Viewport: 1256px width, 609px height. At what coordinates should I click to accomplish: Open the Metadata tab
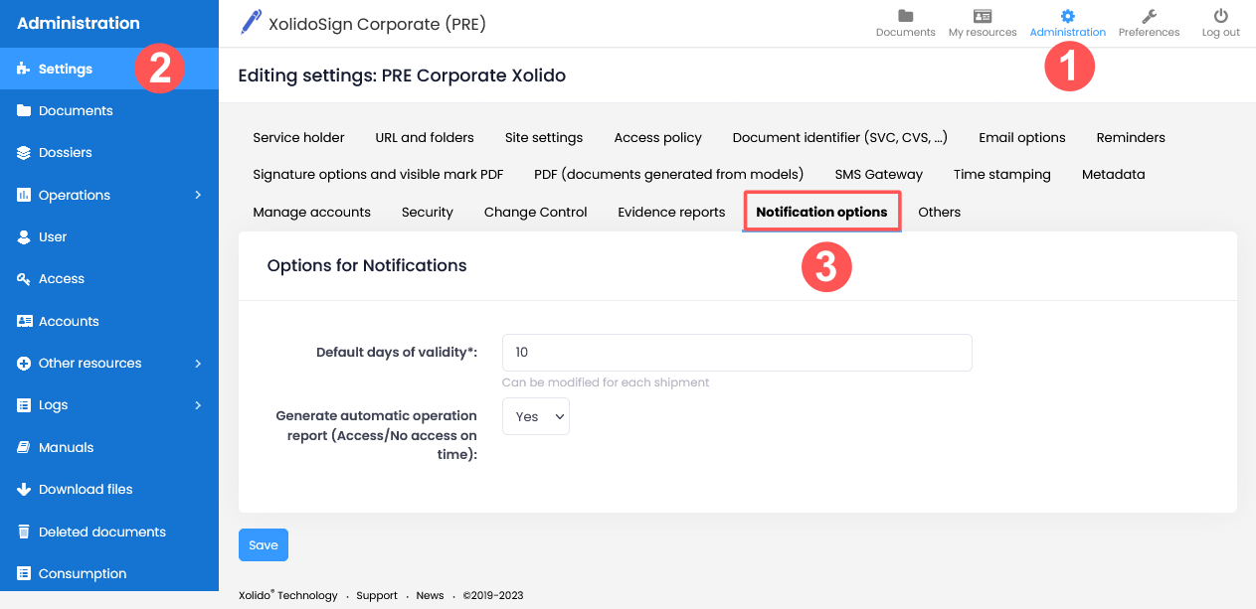pos(1113,174)
